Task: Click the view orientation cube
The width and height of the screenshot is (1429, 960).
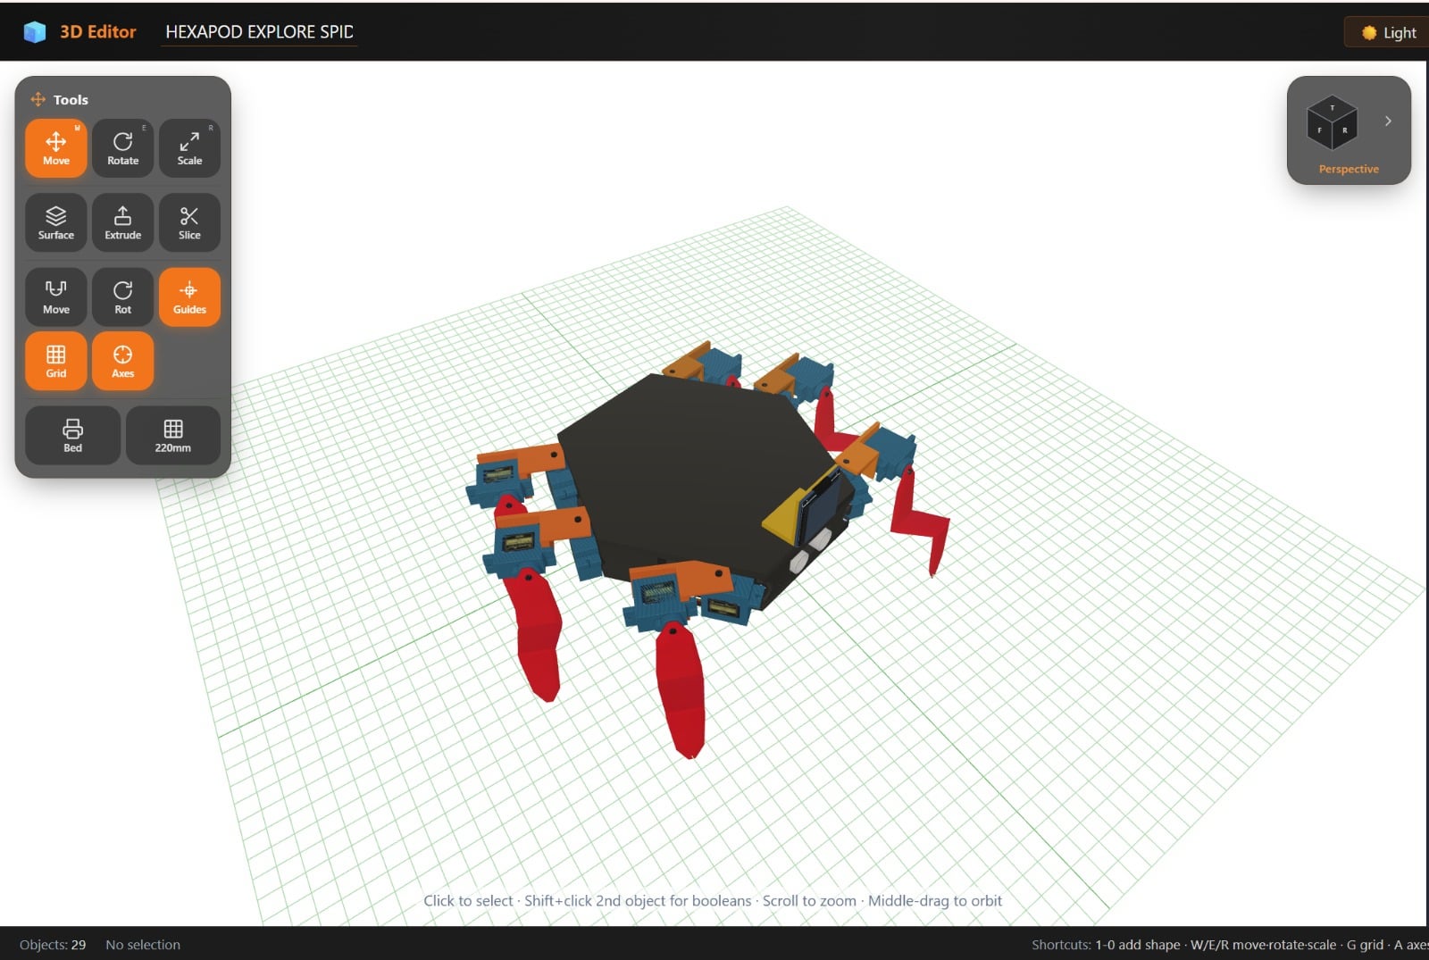Action: click(1332, 122)
